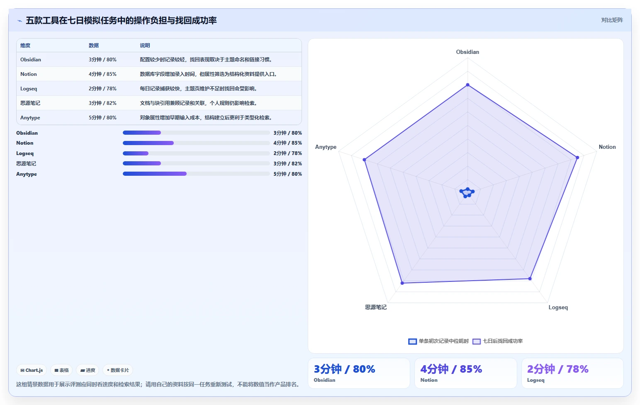Open the Obsidian 3分钟 / 80% data card

point(359,373)
